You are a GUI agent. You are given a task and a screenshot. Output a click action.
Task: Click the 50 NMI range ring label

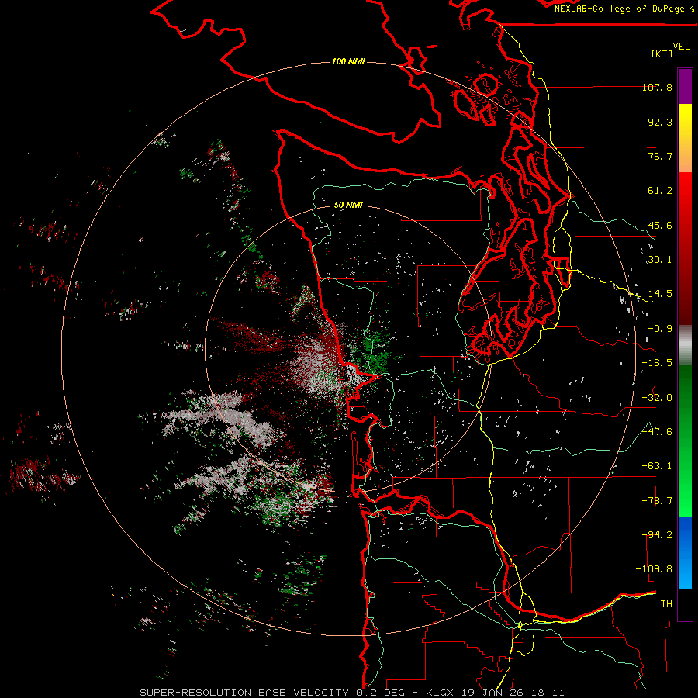[x=348, y=206]
